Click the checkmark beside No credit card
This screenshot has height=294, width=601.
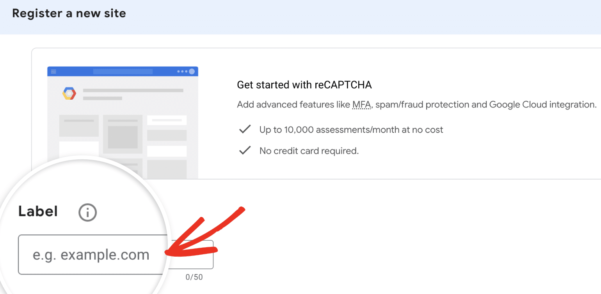point(245,150)
